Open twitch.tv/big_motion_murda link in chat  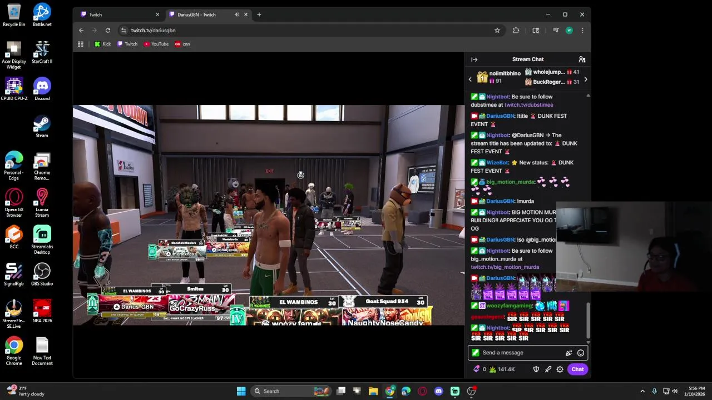505,267
